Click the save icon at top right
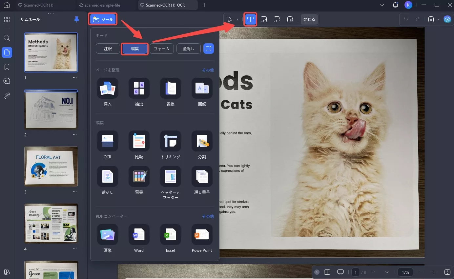454x279 pixels. (x=431, y=20)
